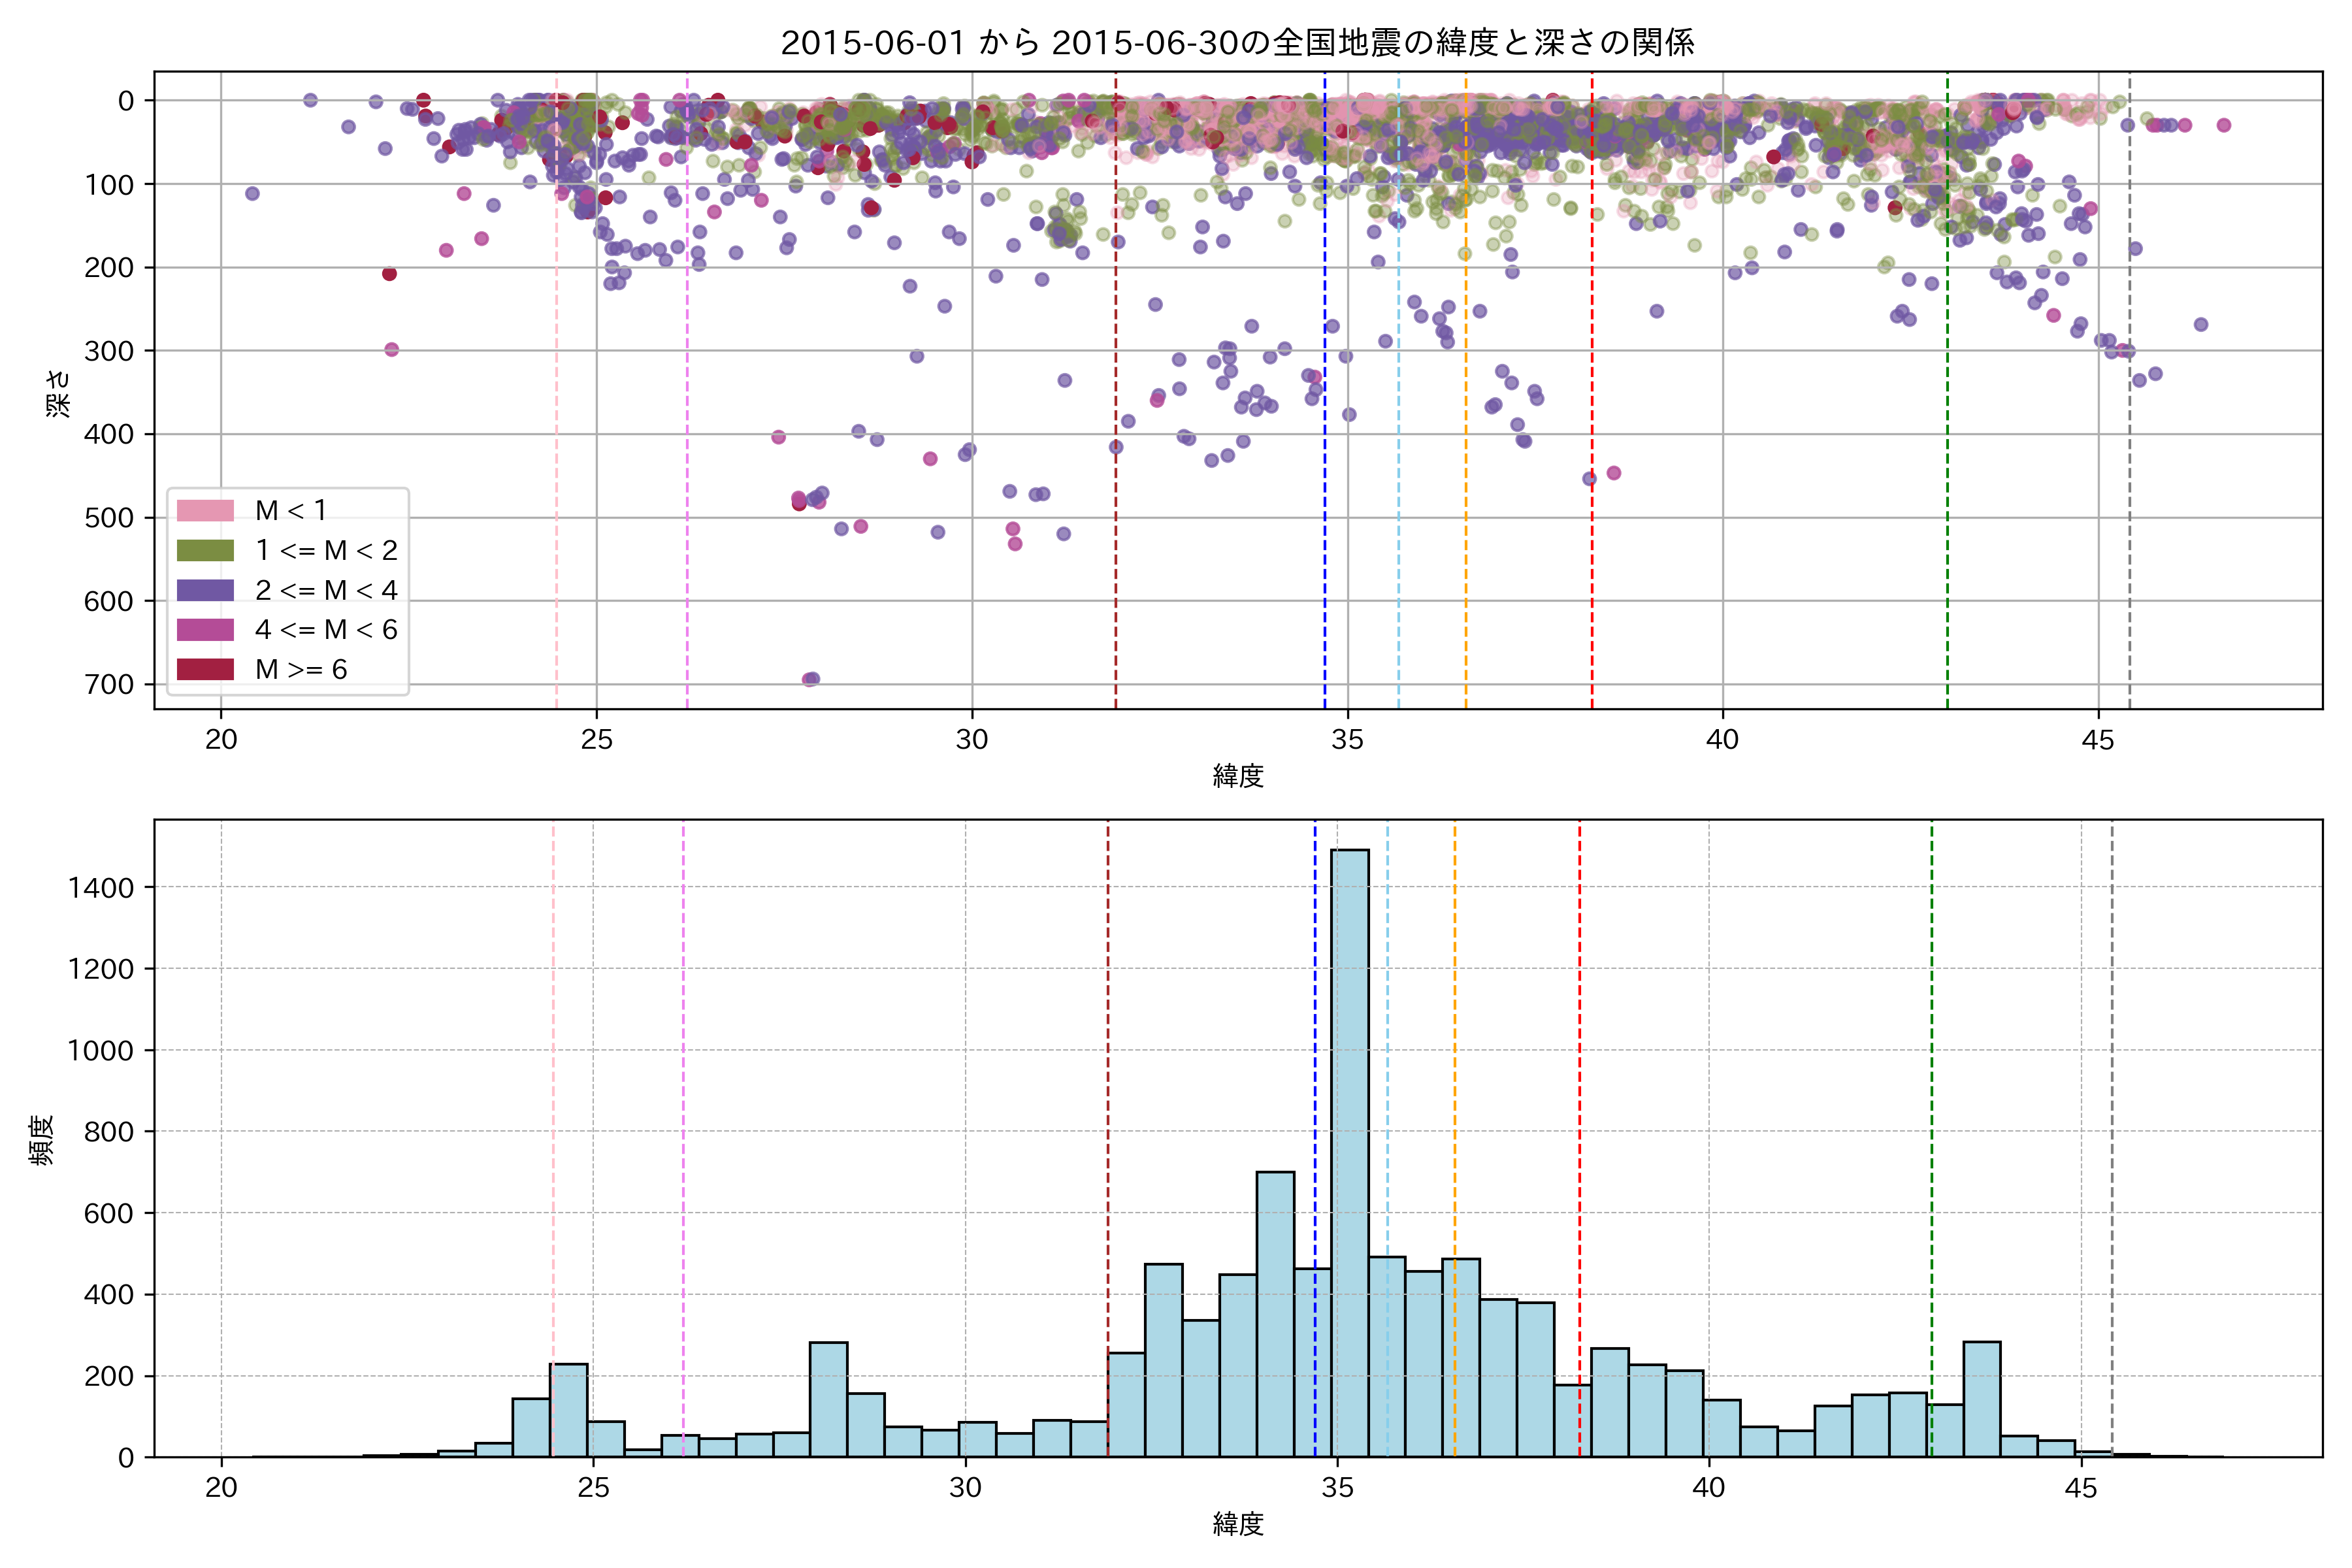Click the 1 <= M < 2 legend text
The width and height of the screenshot is (2352, 1568).
pos(326,551)
